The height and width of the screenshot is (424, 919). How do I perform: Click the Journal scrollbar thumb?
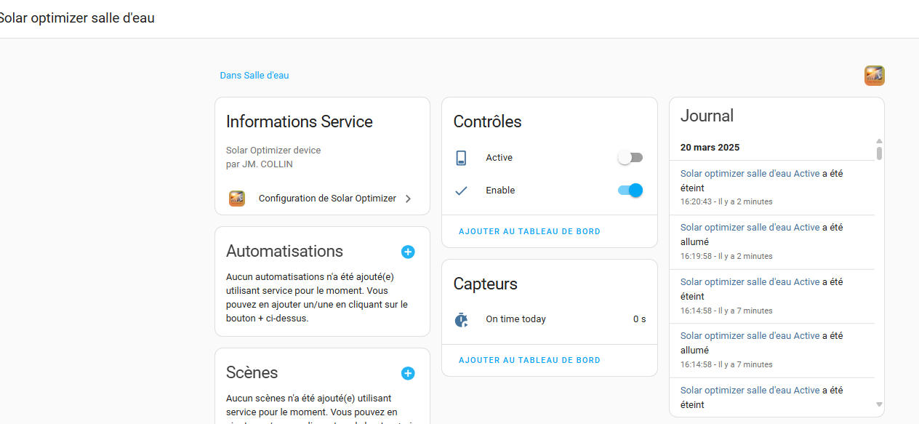[879, 153]
